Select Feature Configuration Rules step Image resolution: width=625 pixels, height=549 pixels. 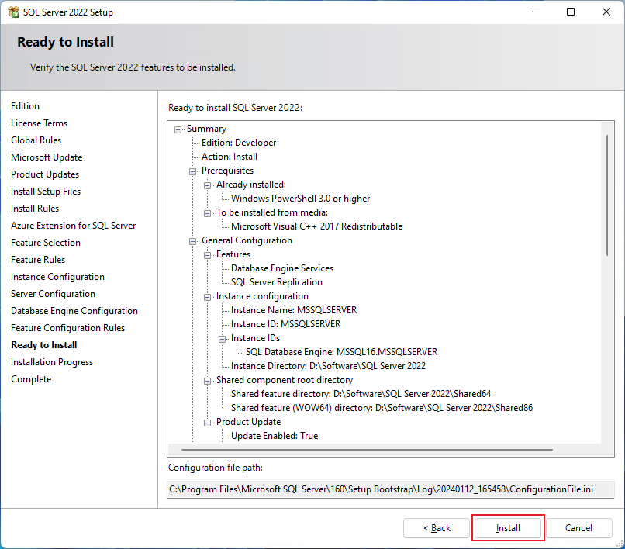pos(67,328)
